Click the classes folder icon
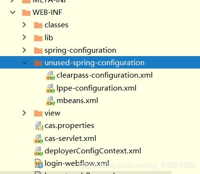Image resolution: width=200 pixels, height=174 pixels. coord(38,25)
